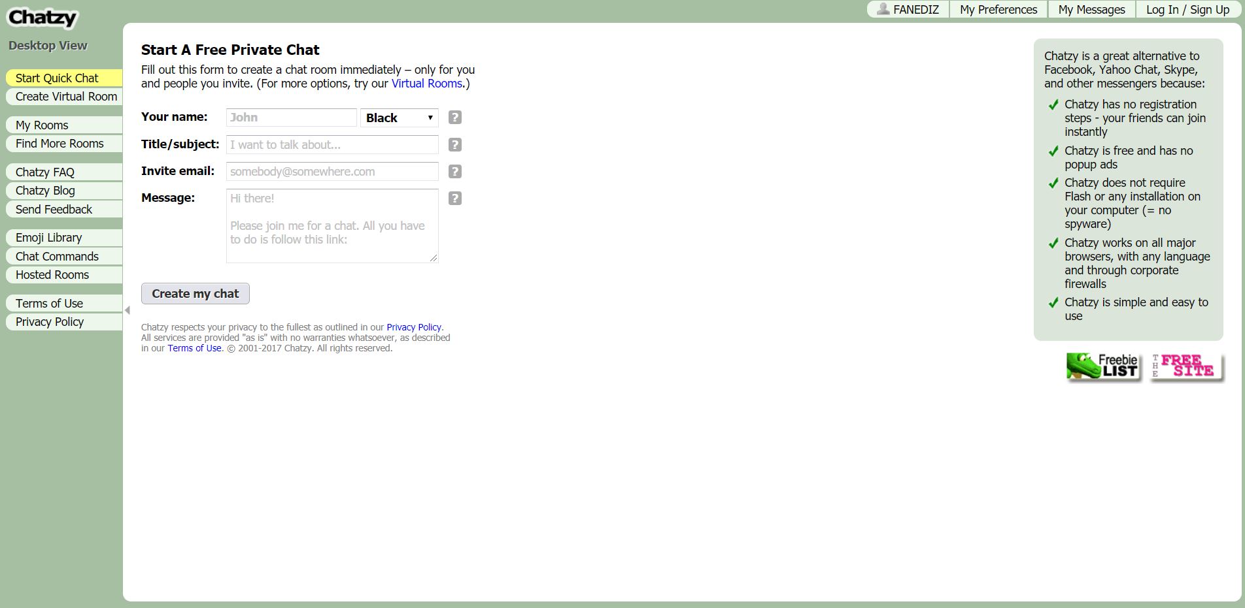Focus the Title/subject input field

coord(332,145)
